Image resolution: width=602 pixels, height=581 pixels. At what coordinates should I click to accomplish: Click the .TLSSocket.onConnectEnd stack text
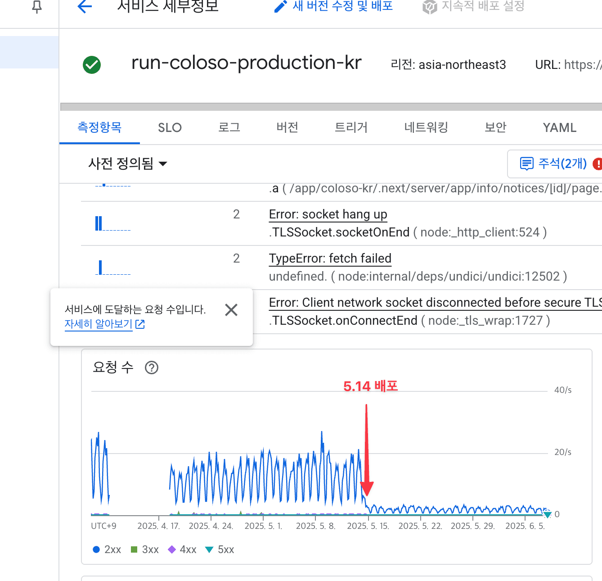tap(343, 321)
